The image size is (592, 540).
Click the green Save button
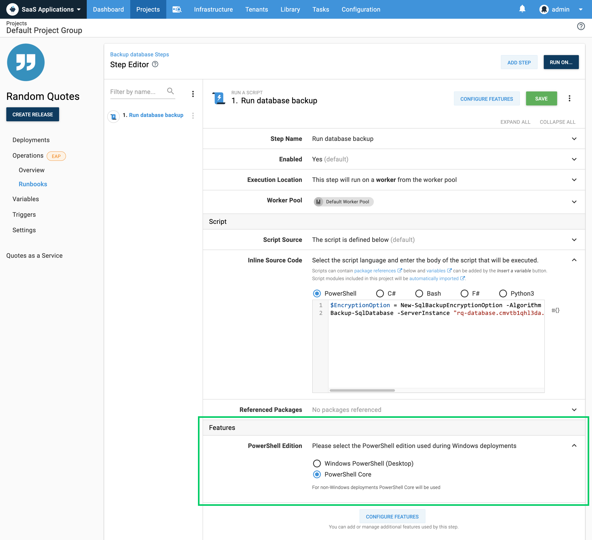click(x=541, y=99)
